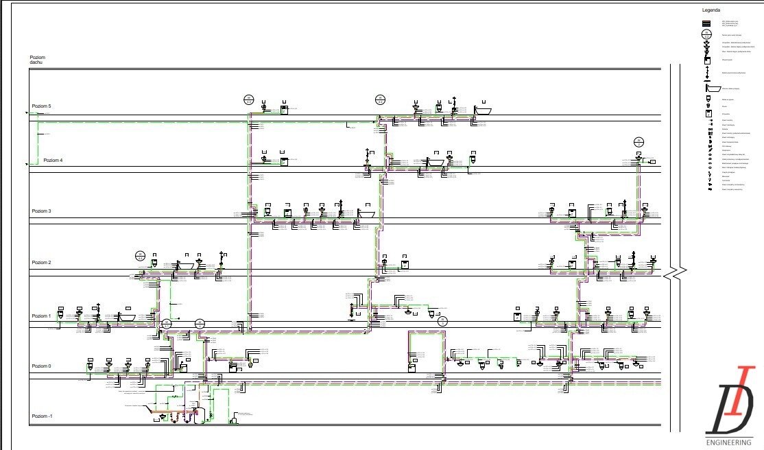The image size is (764, 450).
Task: Click the bathtub symbol on Poziom 3
Action: click(366, 213)
